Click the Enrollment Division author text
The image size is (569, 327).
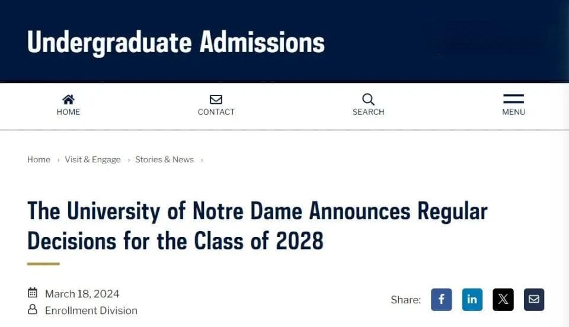click(91, 310)
